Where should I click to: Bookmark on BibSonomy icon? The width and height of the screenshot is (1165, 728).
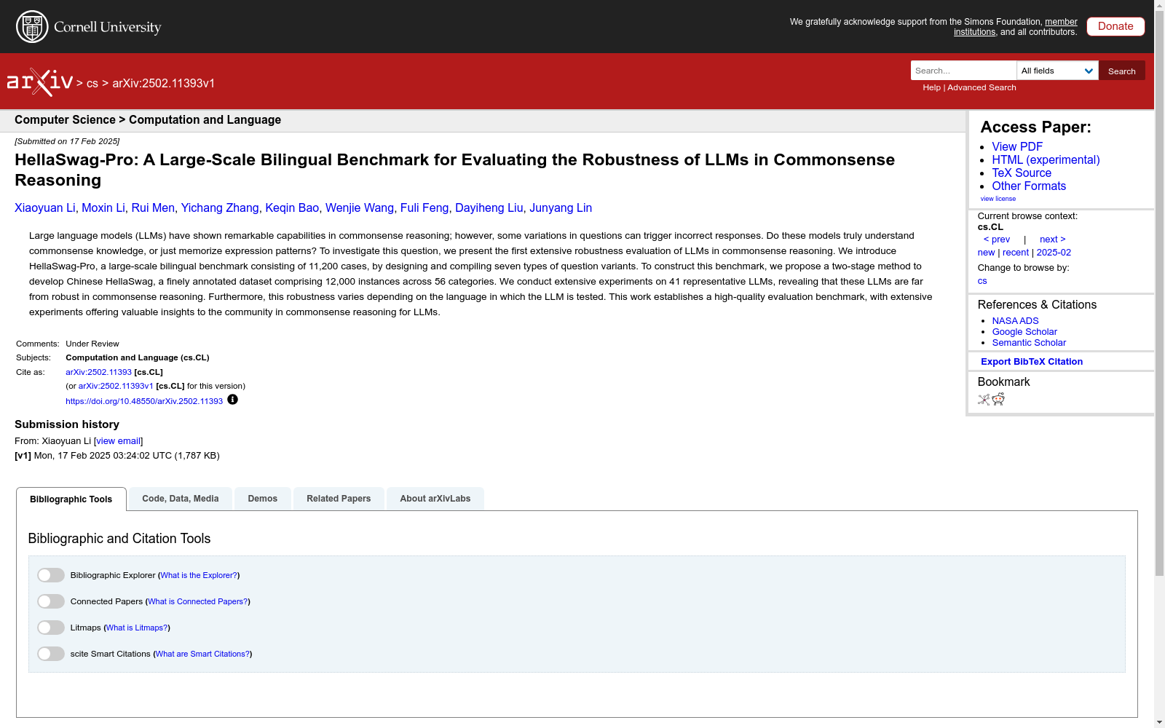click(984, 399)
